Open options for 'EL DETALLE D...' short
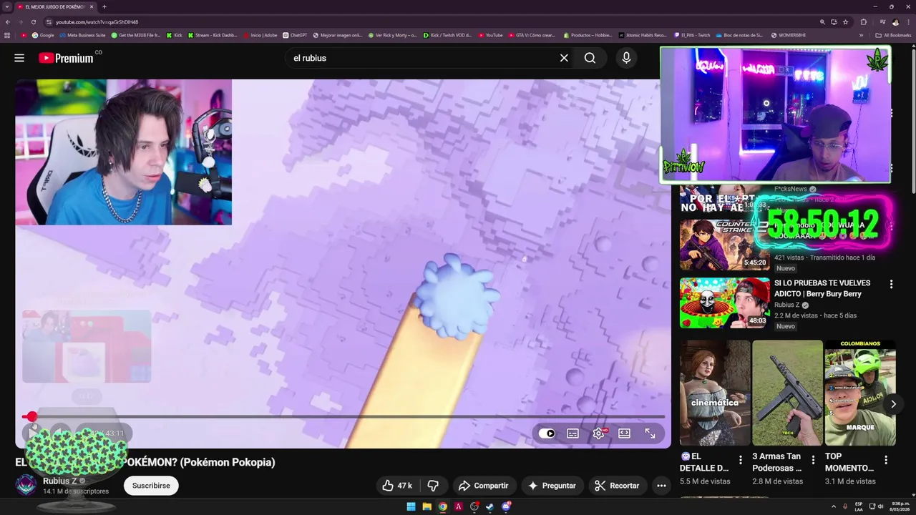The width and height of the screenshot is (916, 515). tap(741, 460)
